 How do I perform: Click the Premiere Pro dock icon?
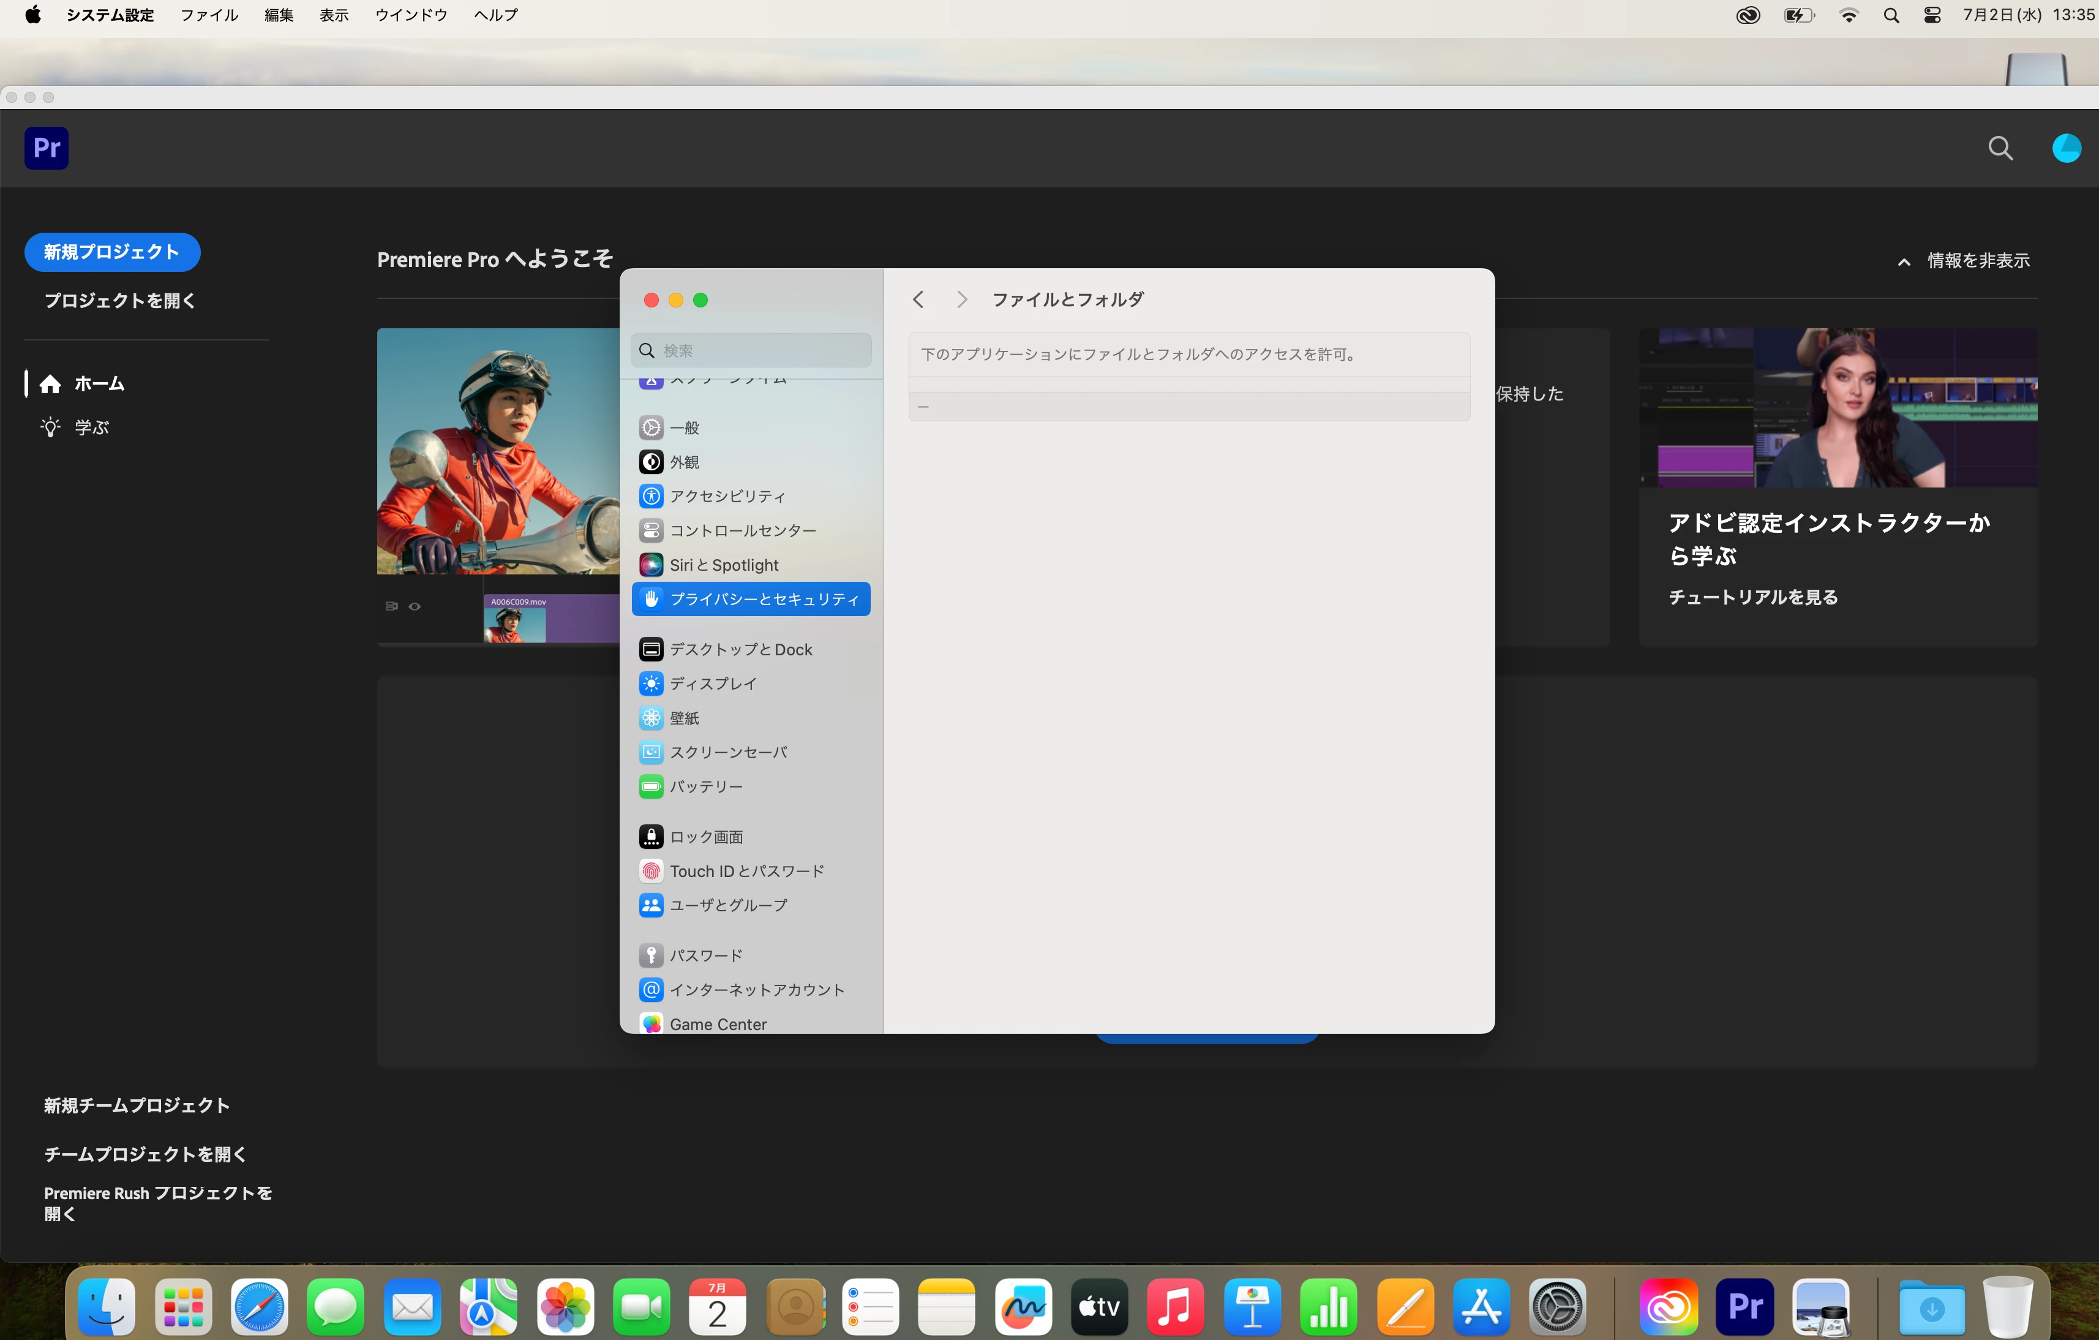point(1744,1306)
